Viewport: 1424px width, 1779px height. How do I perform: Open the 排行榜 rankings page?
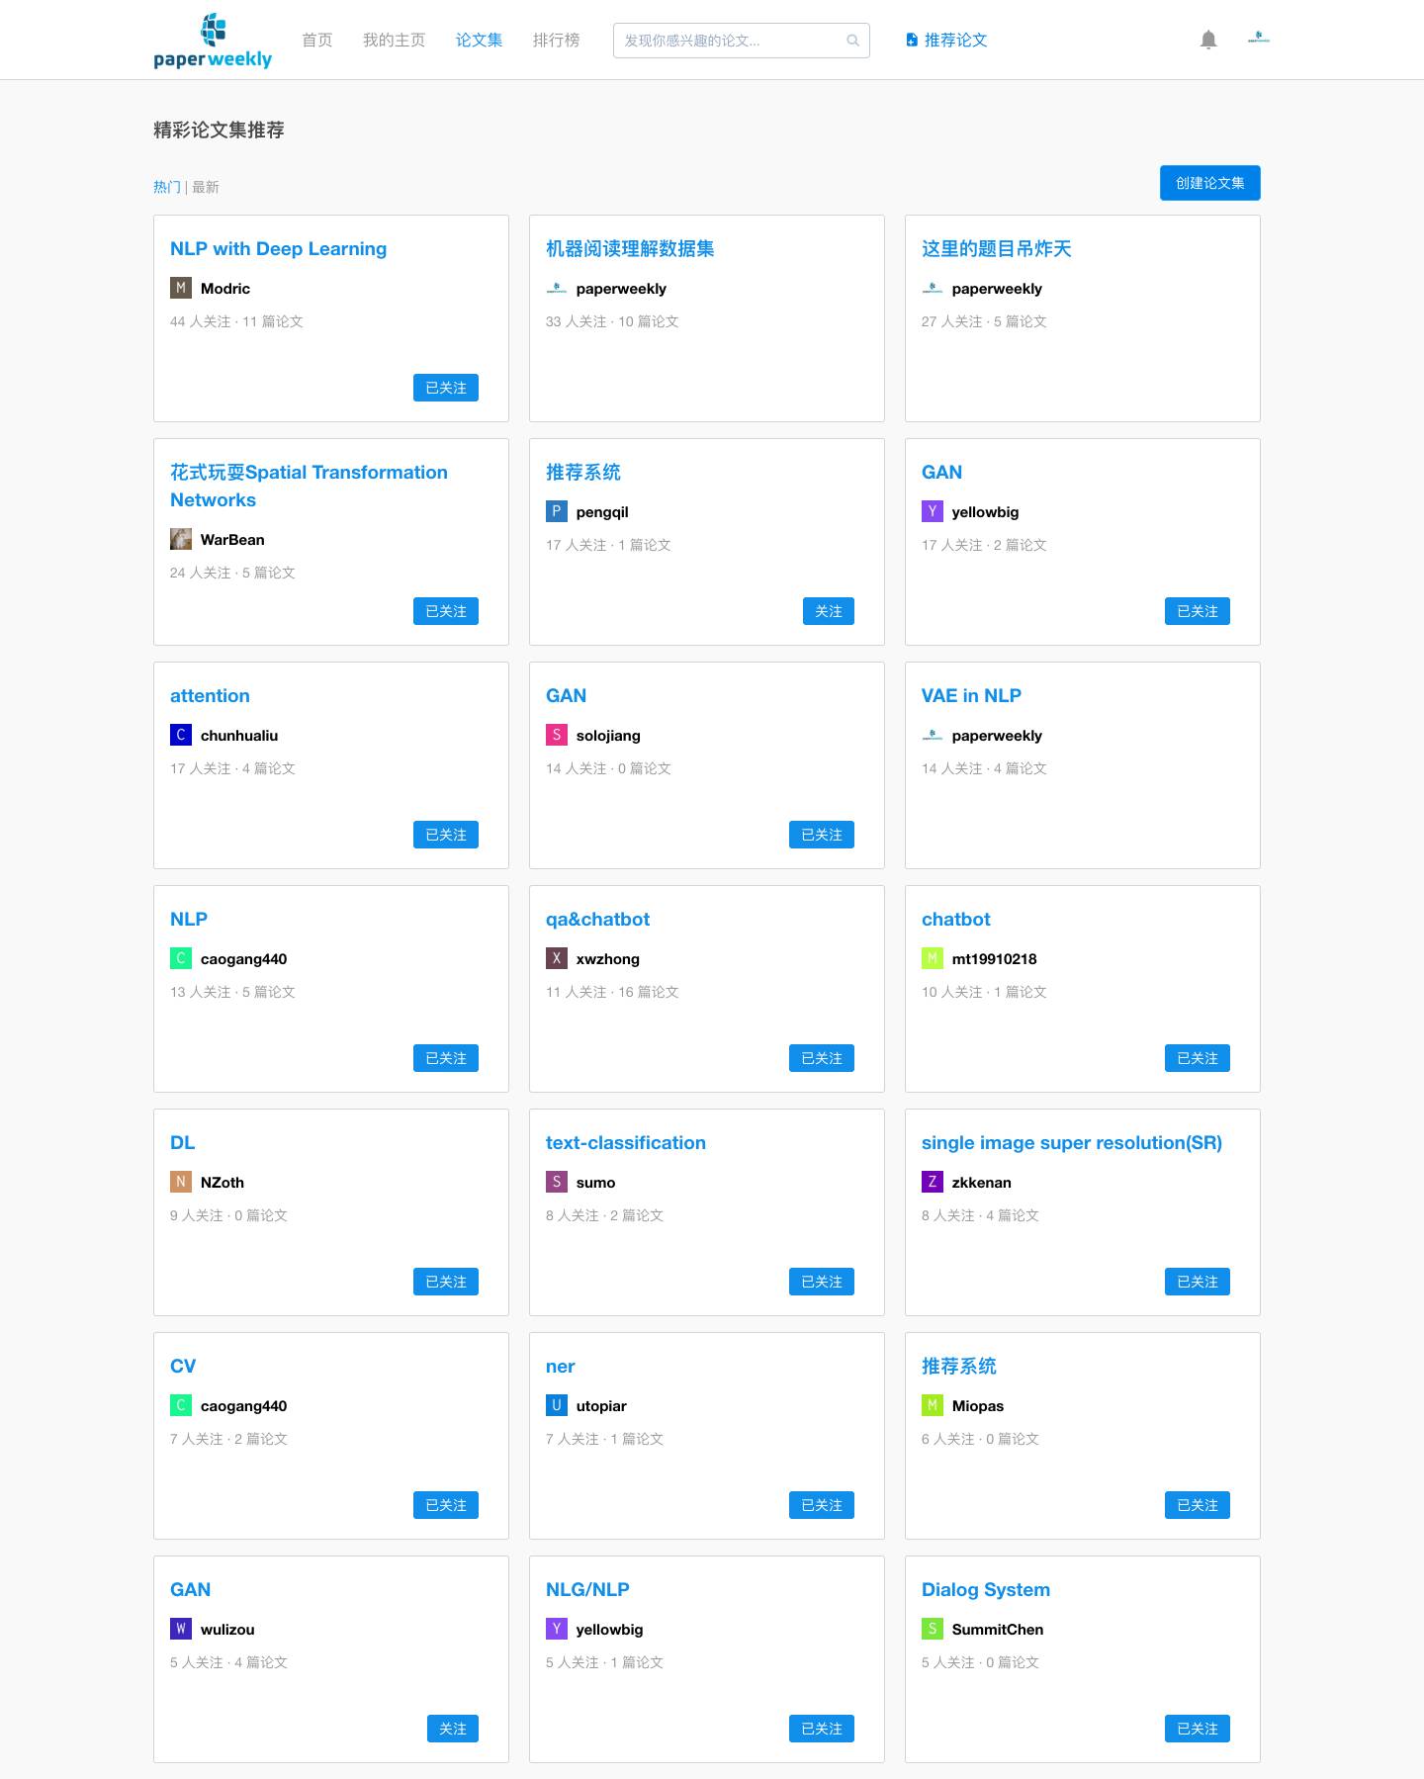[557, 41]
